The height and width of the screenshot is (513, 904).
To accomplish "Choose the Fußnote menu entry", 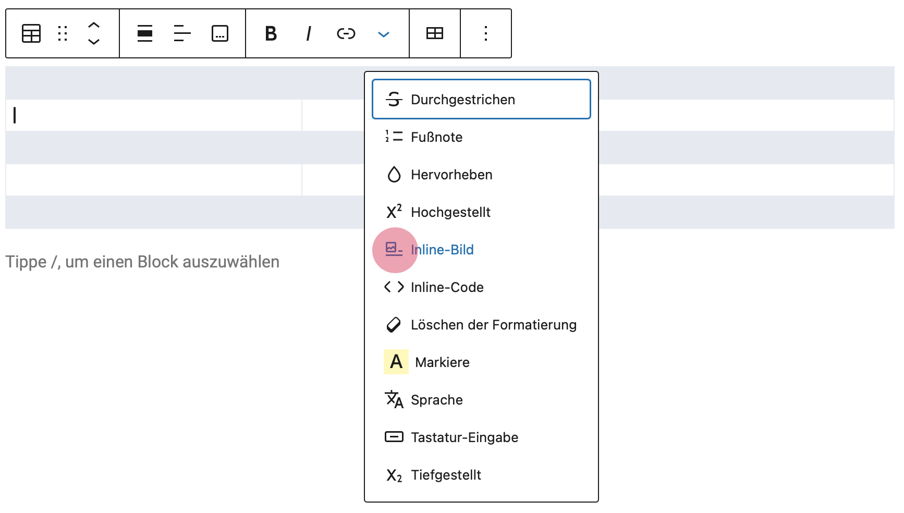I will 481,137.
